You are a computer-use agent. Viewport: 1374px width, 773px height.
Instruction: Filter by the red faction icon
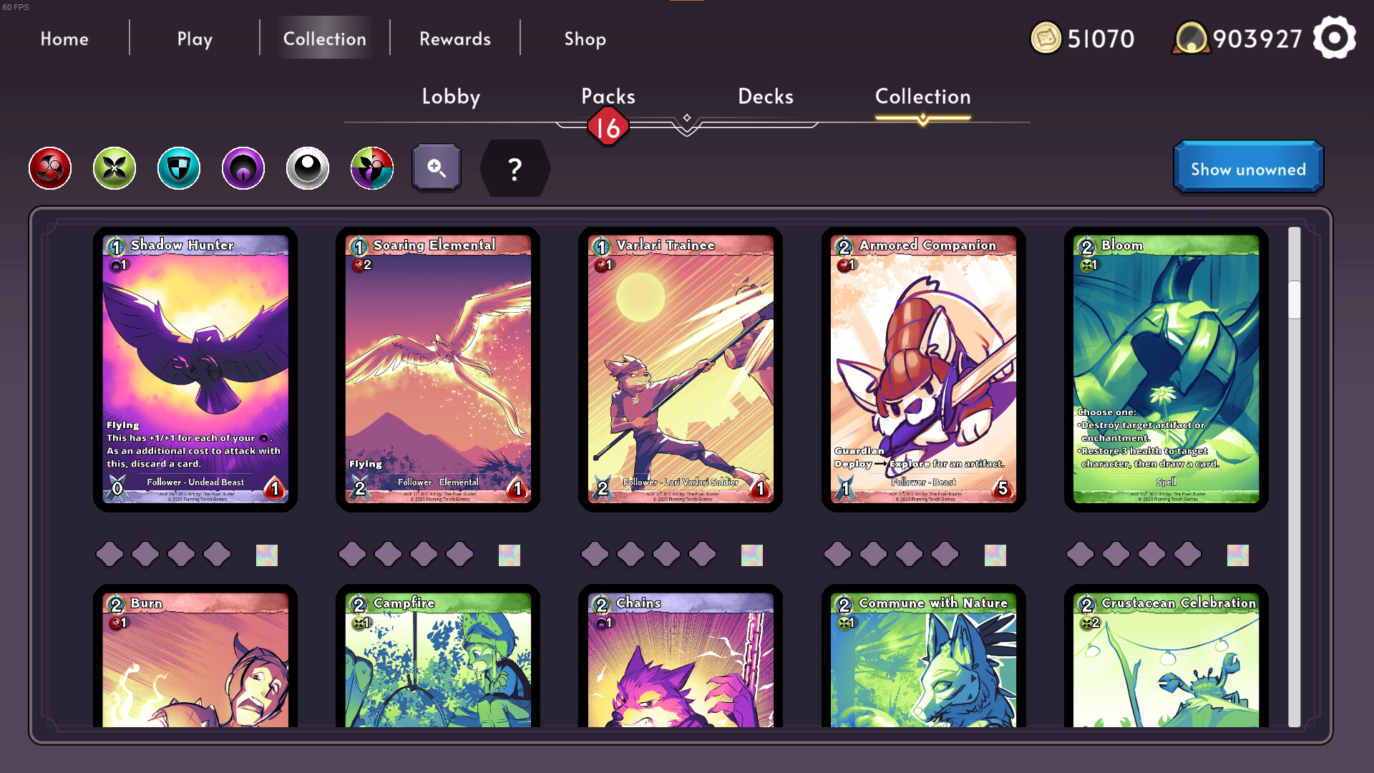click(x=50, y=169)
